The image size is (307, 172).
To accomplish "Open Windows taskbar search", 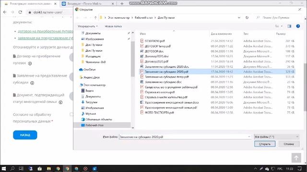I will (x=12, y=169).
